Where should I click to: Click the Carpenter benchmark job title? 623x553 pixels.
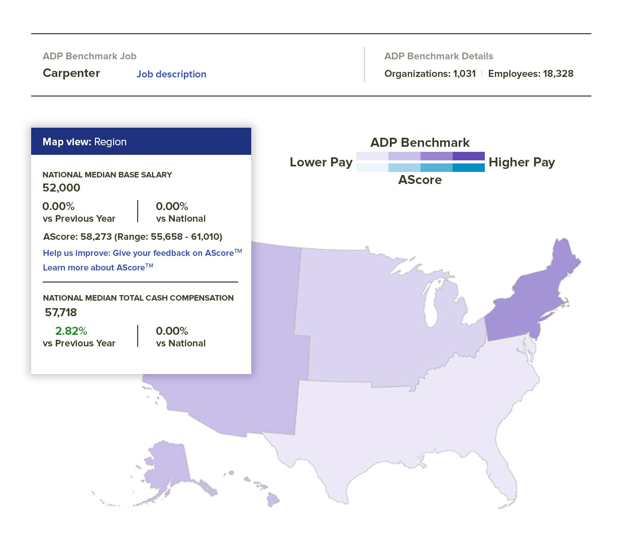click(x=71, y=73)
